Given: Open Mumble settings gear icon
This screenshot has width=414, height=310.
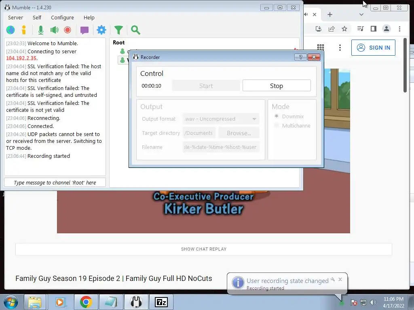Looking at the screenshot, I should (x=101, y=30).
